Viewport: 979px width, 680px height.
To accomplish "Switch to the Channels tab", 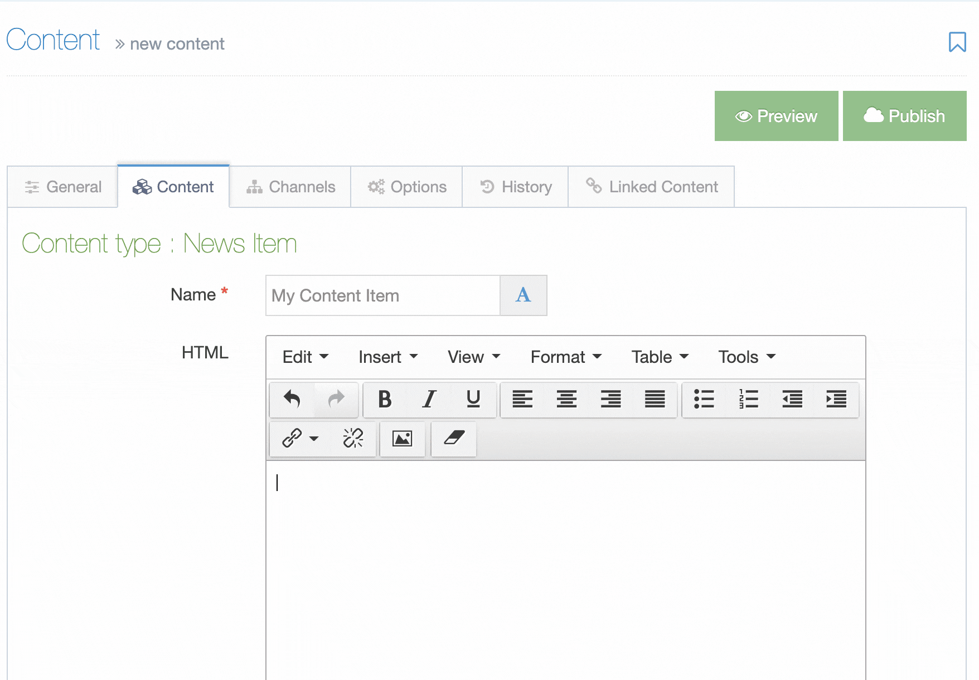I will (290, 187).
